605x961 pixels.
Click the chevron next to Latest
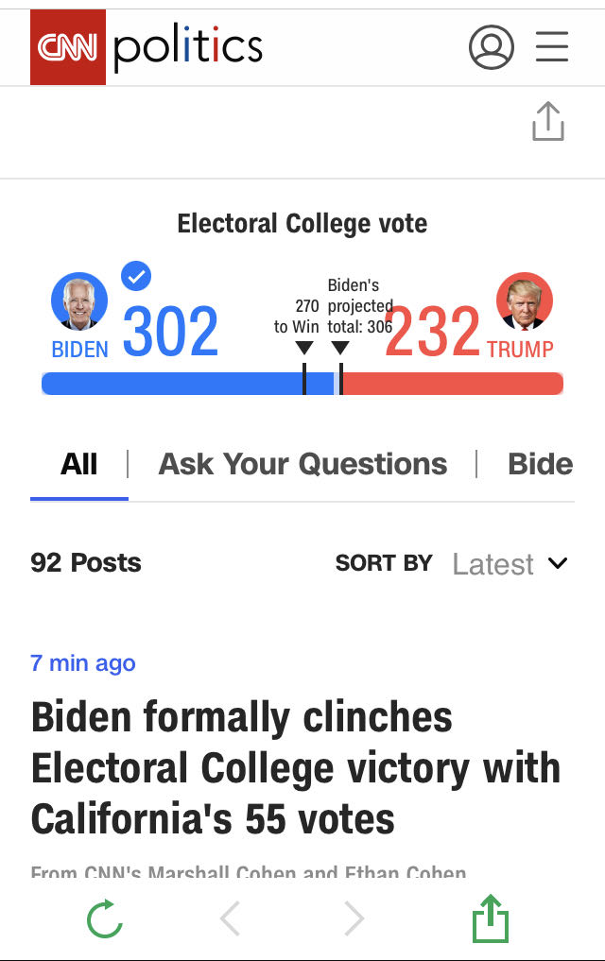[x=558, y=562]
